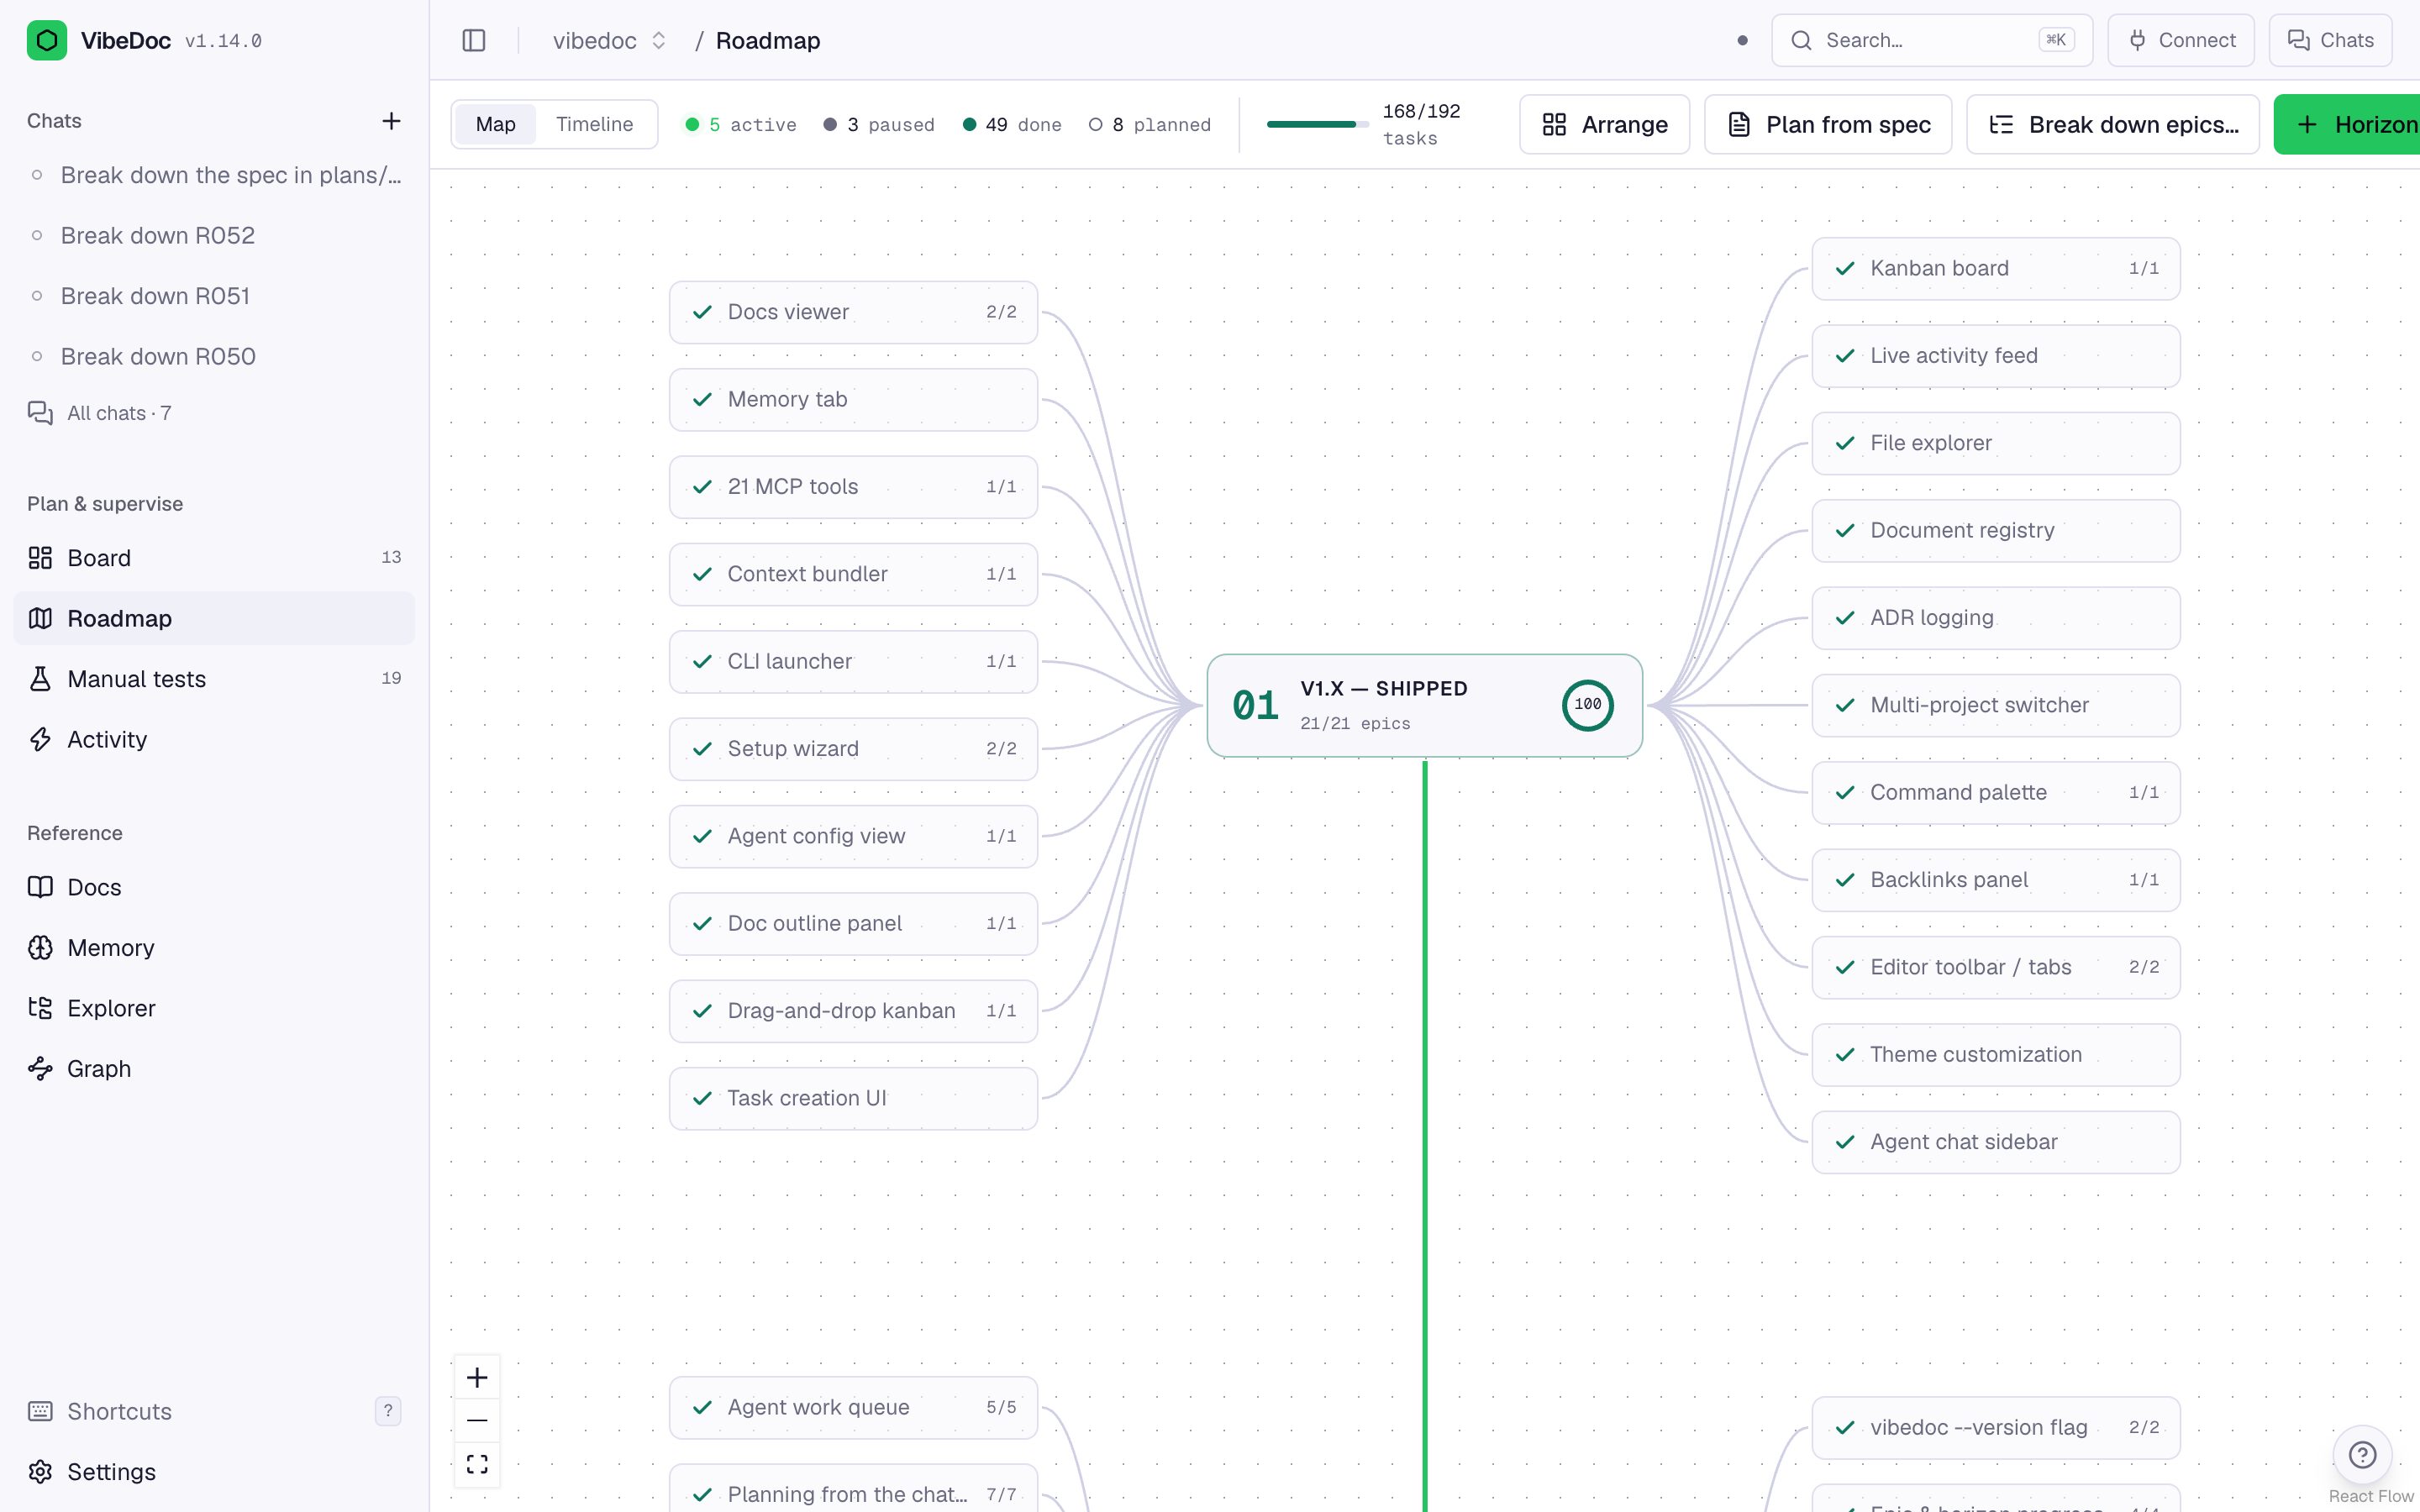
Task: Open the Docs viewer epic card
Action: pos(853,312)
